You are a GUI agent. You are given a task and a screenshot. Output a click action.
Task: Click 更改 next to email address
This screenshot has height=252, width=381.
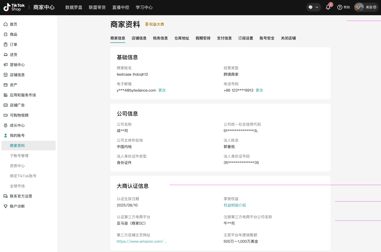162,90
